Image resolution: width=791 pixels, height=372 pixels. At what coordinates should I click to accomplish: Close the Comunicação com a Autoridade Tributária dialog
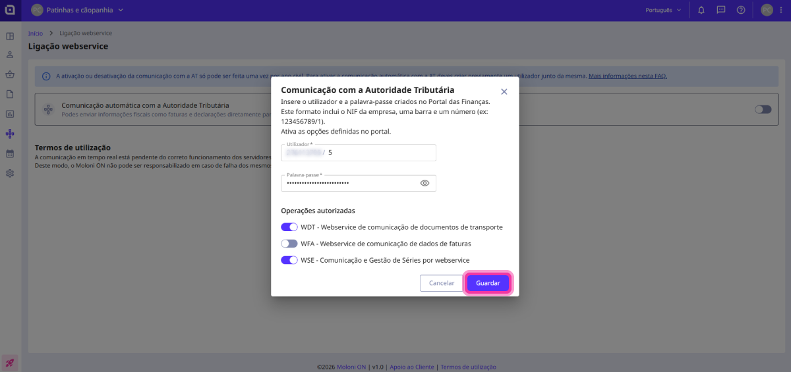tap(504, 92)
